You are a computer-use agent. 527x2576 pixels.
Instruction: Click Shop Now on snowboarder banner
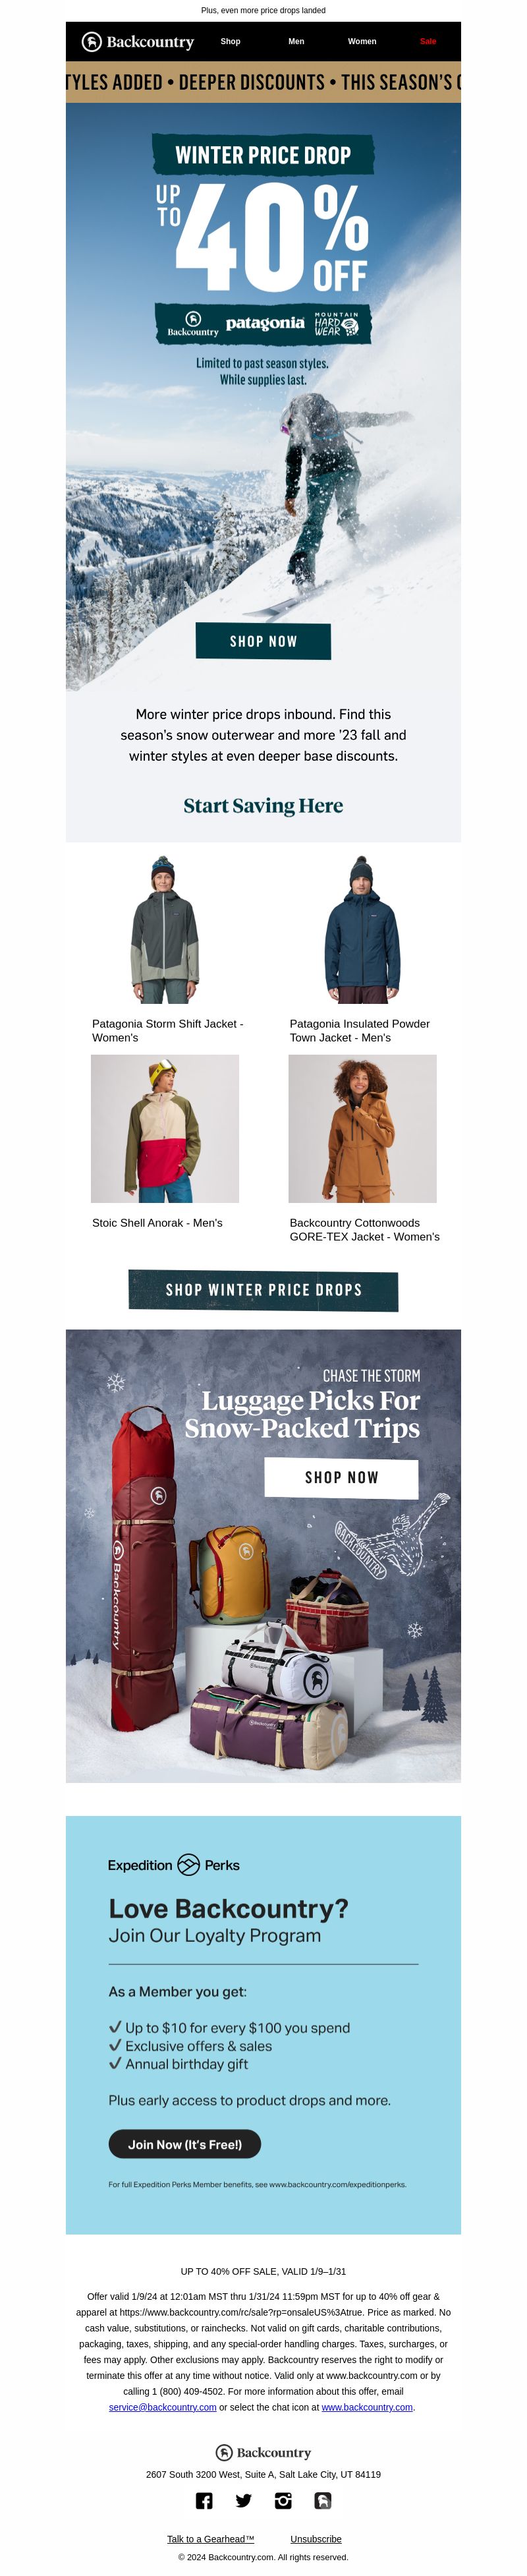[263, 641]
